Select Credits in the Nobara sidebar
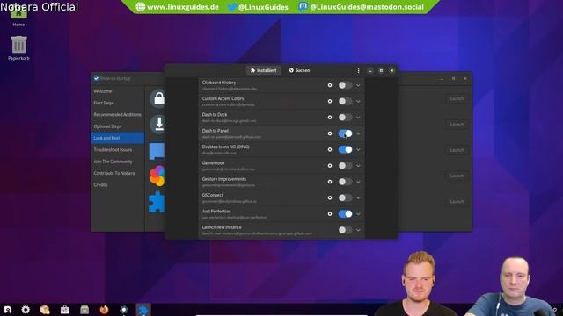 point(118,185)
